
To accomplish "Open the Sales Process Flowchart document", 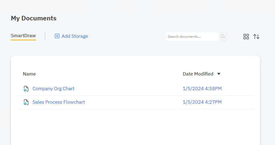I will click(59, 102).
